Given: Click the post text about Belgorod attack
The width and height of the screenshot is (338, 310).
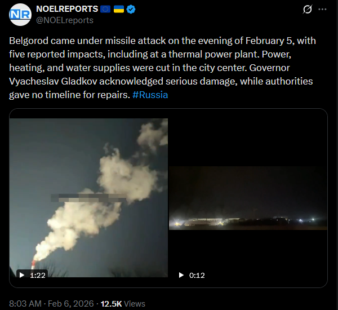Looking at the screenshot, I should (x=162, y=68).
